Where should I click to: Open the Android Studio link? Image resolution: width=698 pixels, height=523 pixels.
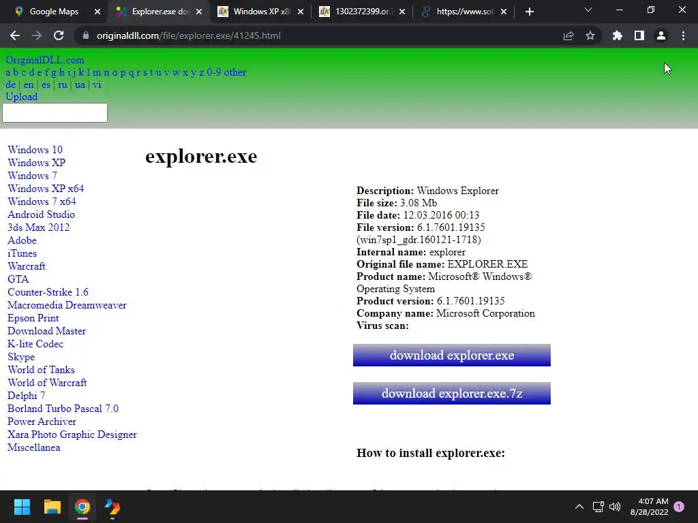42,215
